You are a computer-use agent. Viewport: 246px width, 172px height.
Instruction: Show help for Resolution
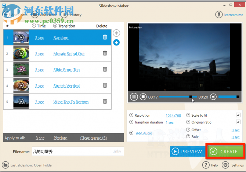[x=131, y=115]
